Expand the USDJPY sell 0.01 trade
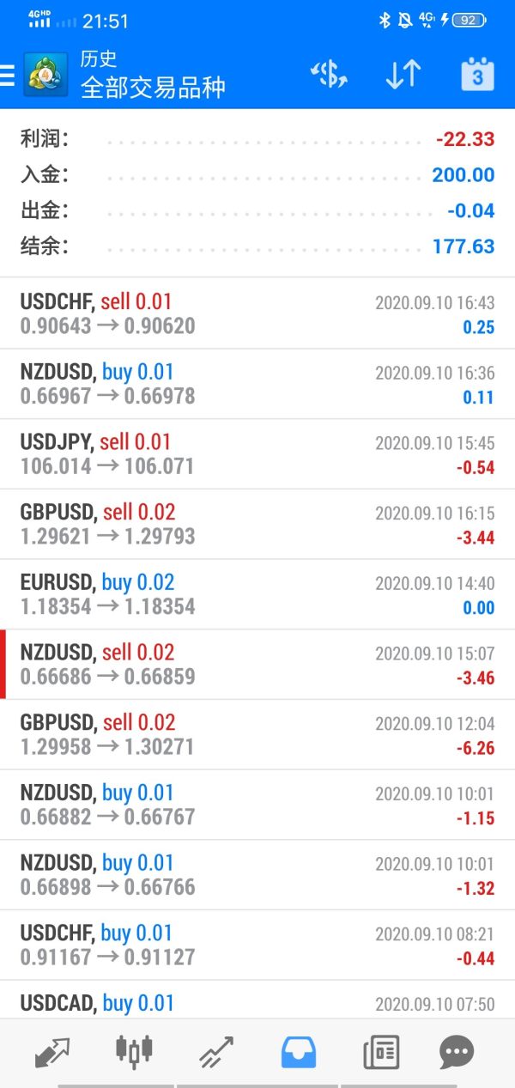This screenshot has width=515, height=1088. pyautogui.click(x=257, y=454)
